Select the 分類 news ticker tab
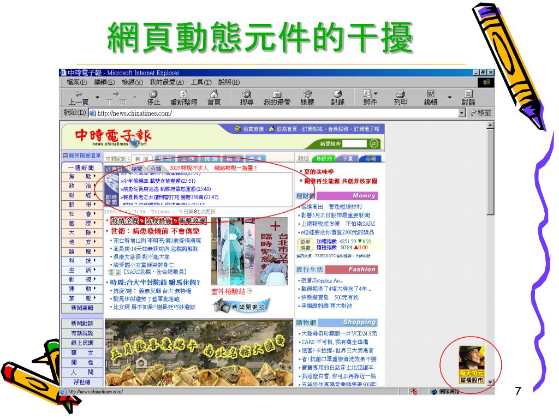This screenshot has width=559, height=419. click(x=156, y=169)
